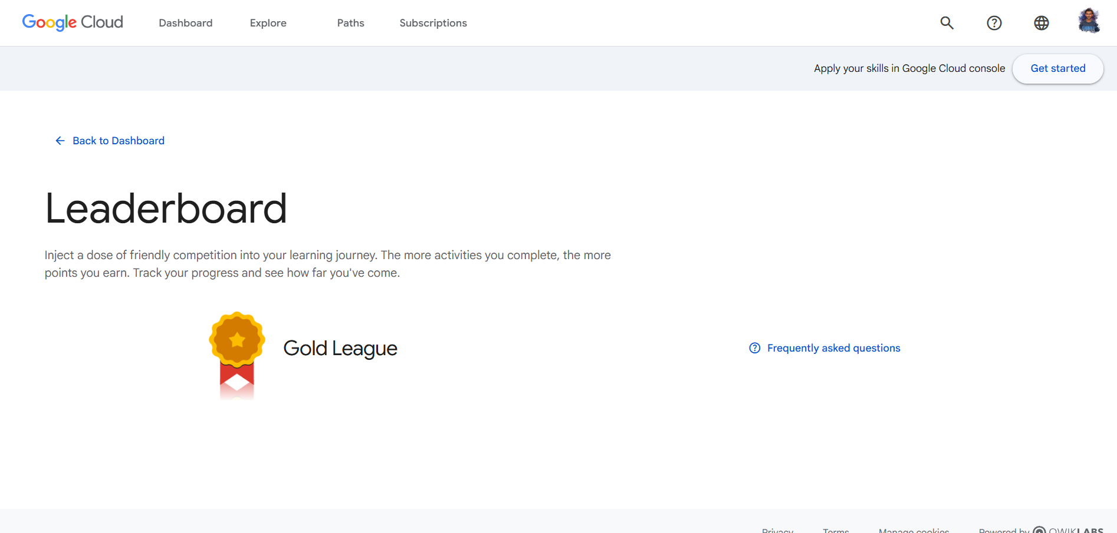1117x533 pixels.
Task: Open the Paths menu item
Action: (351, 23)
